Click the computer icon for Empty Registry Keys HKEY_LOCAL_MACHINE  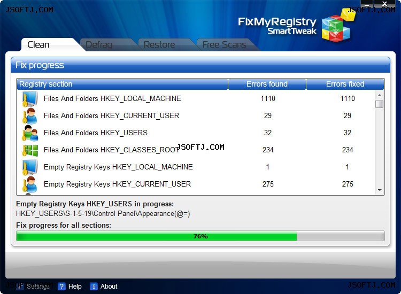point(30,167)
